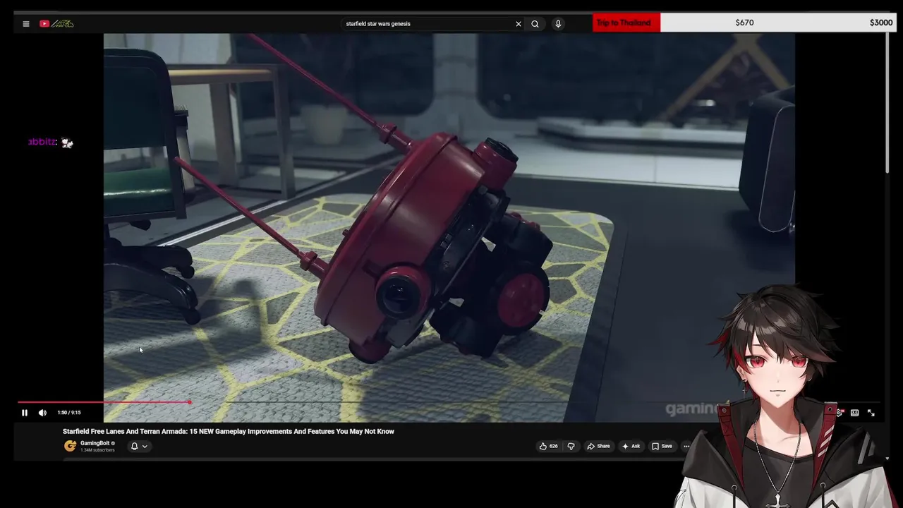Click the Trip to Thailand donation goal label
The height and width of the screenshot is (508, 903).
click(x=624, y=23)
